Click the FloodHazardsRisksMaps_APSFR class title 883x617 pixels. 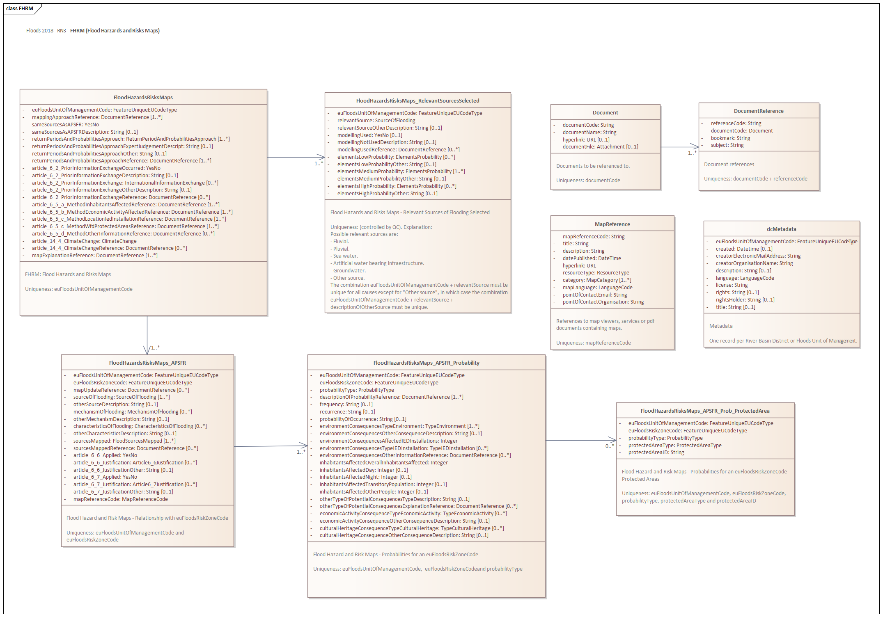[x=147, y=363]
